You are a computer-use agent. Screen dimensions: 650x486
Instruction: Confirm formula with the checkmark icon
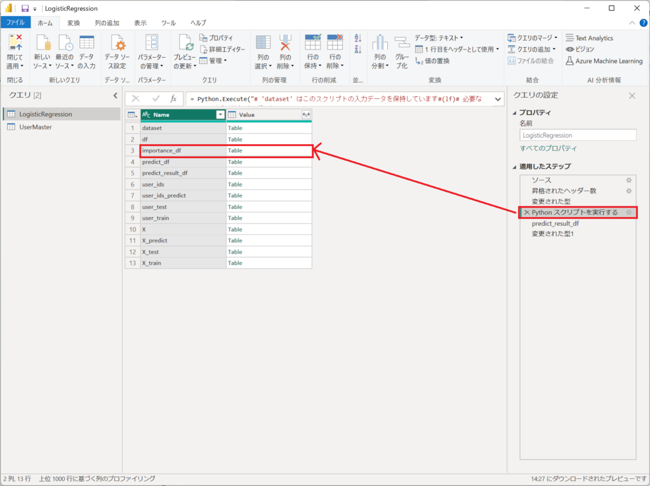156,98
